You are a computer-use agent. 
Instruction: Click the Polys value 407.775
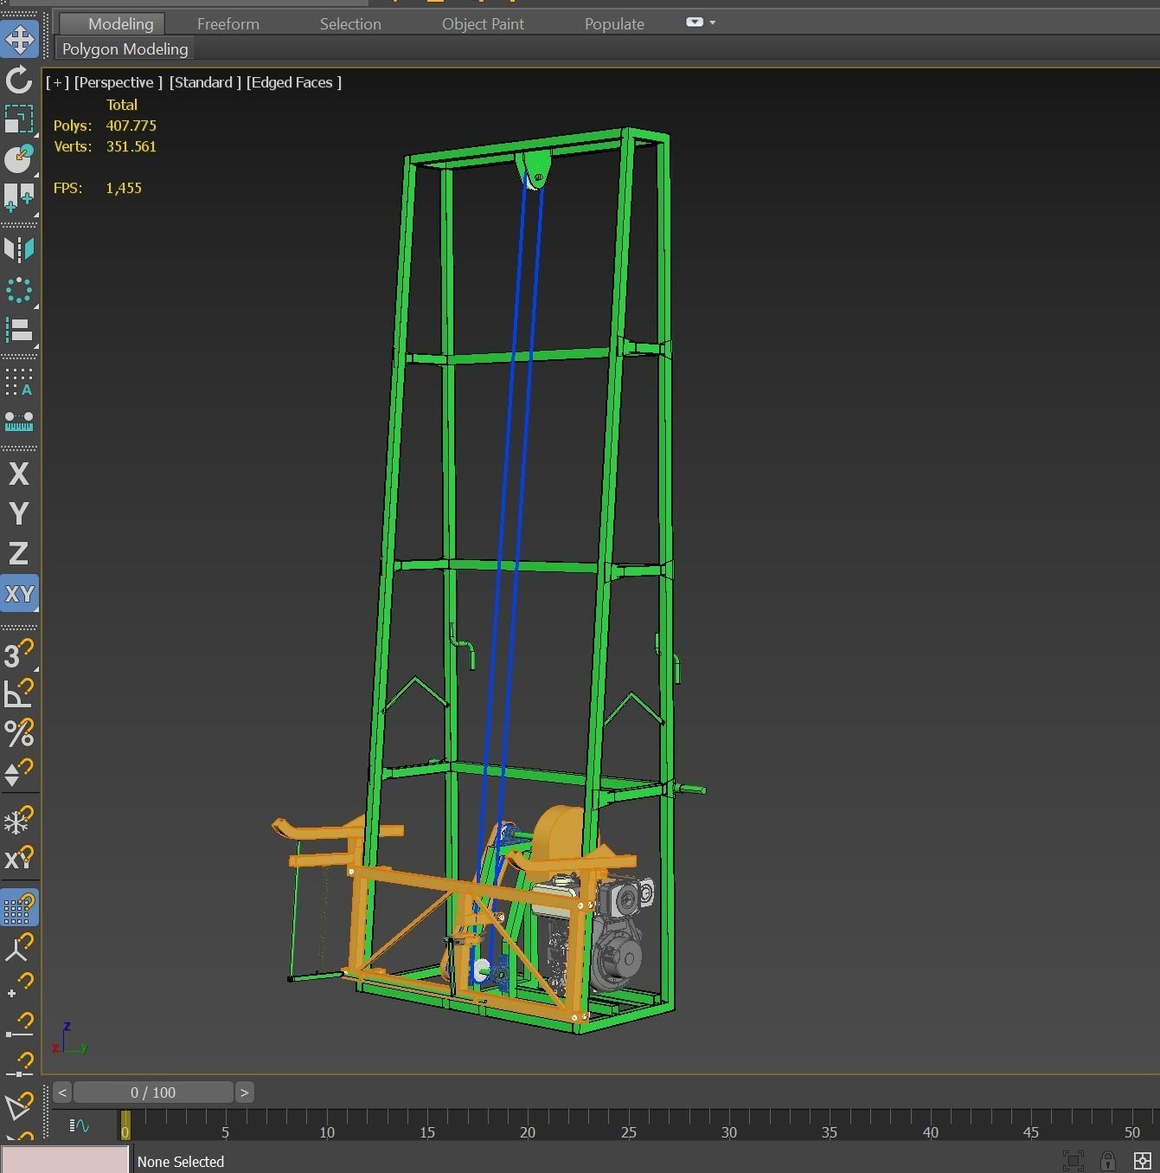[x=131, y=126]
